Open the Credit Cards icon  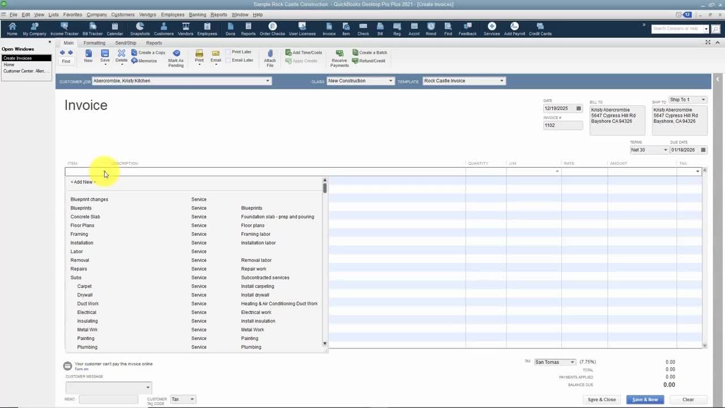click(540, 29)
